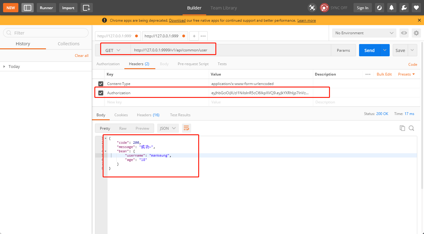
Task: Click the heart icon in header
Action: [416, 8]
